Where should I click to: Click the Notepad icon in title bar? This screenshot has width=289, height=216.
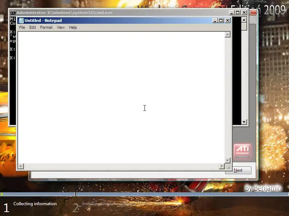21,21
